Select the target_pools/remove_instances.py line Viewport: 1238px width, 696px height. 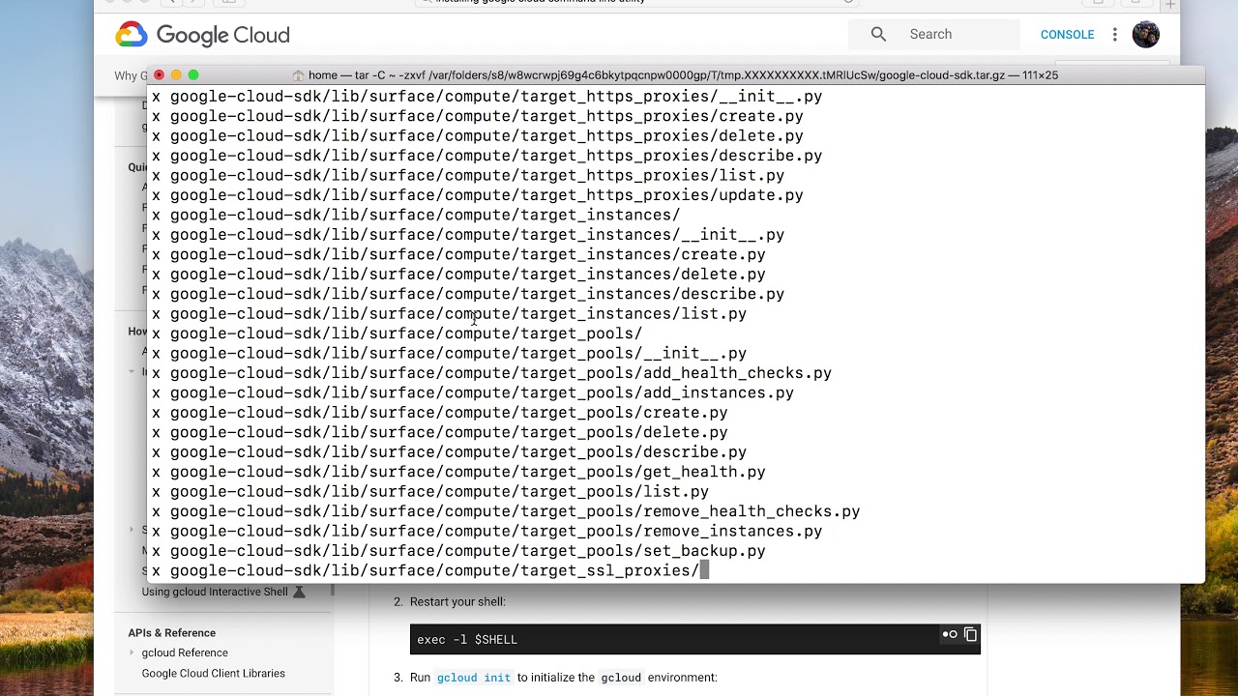point(486,532)
